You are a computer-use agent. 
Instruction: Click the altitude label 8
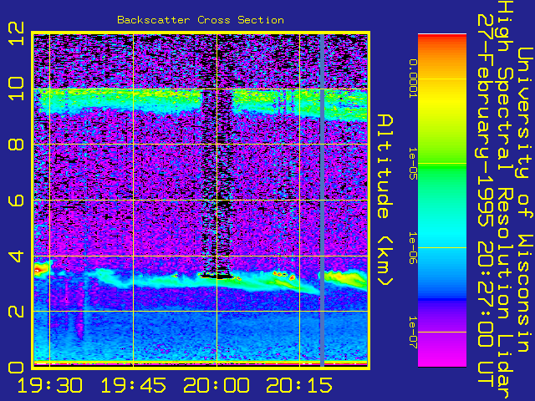coord(16,145)
